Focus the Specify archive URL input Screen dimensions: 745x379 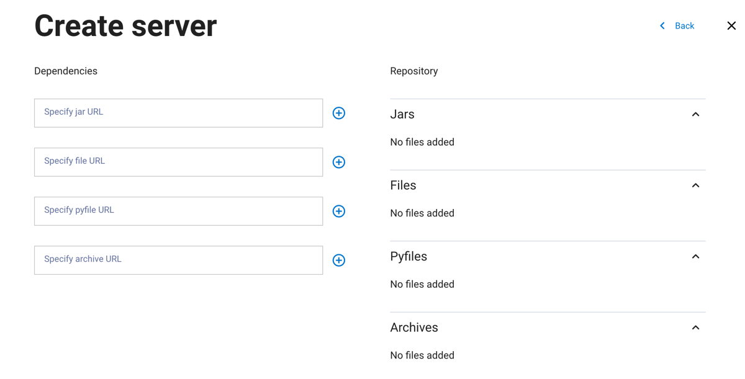tap(178, 260)
